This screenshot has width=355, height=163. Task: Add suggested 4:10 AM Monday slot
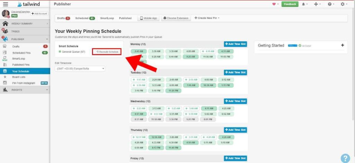pyautogui.click(x=208, y=51)
